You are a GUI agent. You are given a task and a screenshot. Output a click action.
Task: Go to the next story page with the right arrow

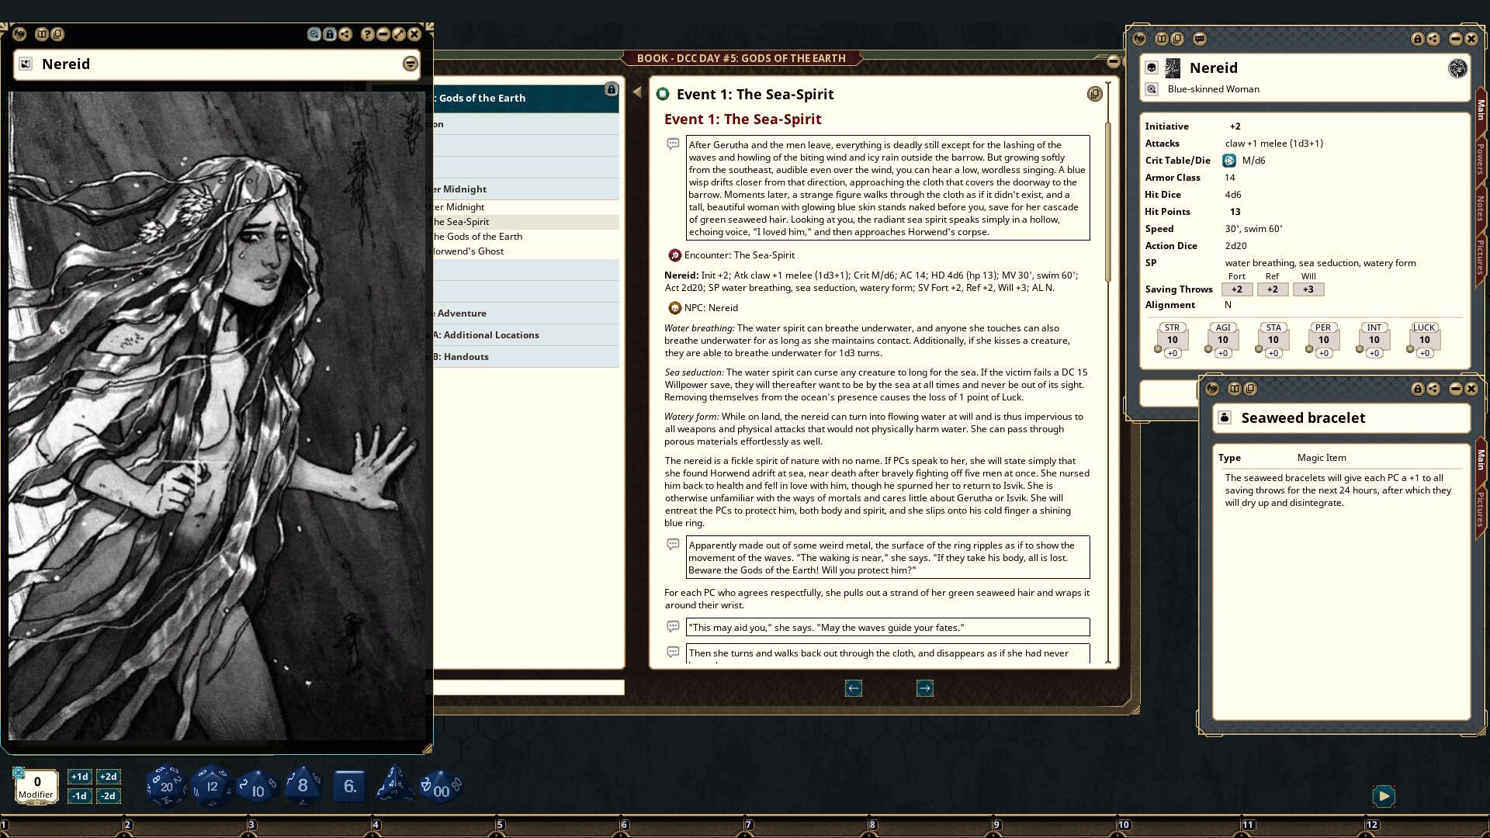tap(924, 688)
